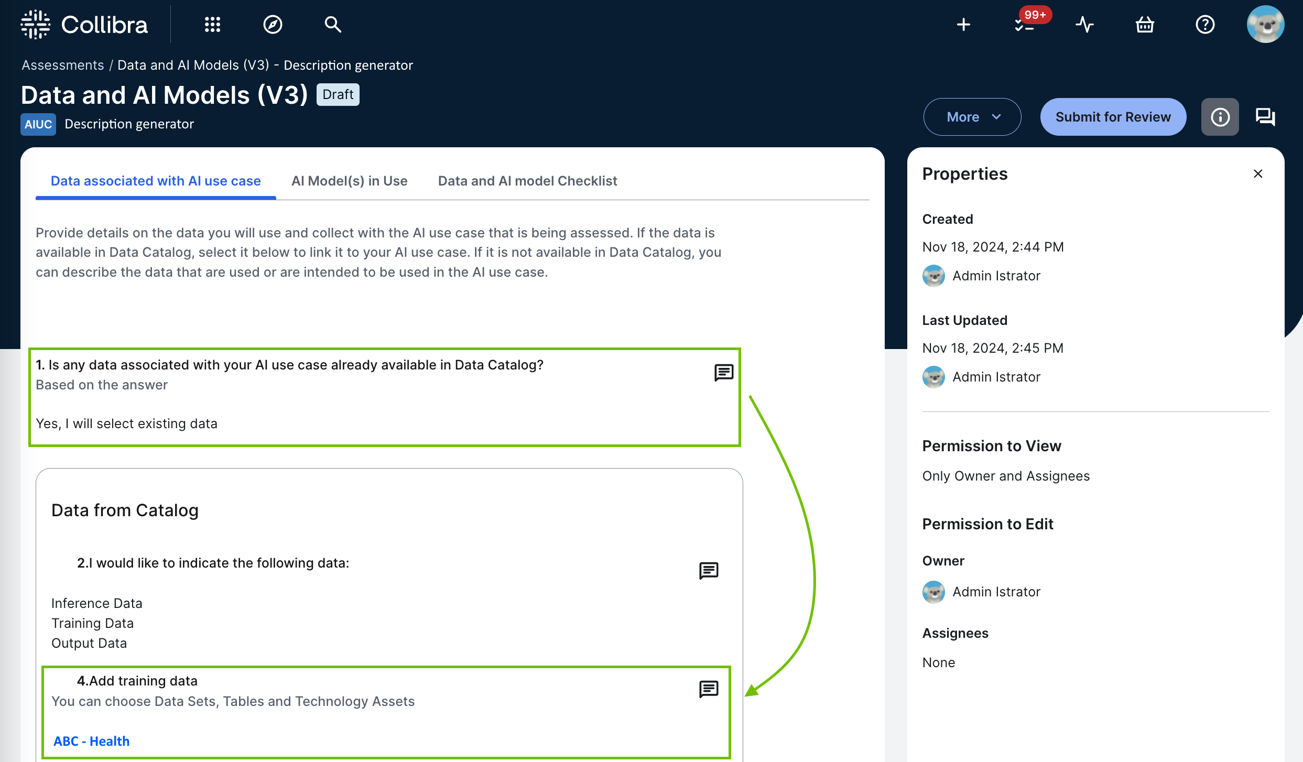The width and height of the screenshot is (1303, 762).
Task: Click the help question mark icon
Action: [x=1205, y=25]
